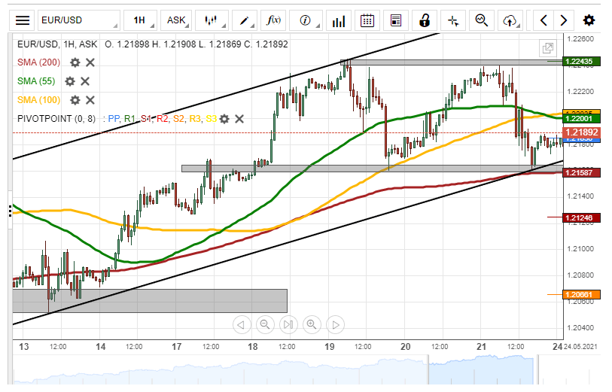This screenshot has height=392, width=612.
Task: Open the hamburger main menu
Action: tap(23, 20)
